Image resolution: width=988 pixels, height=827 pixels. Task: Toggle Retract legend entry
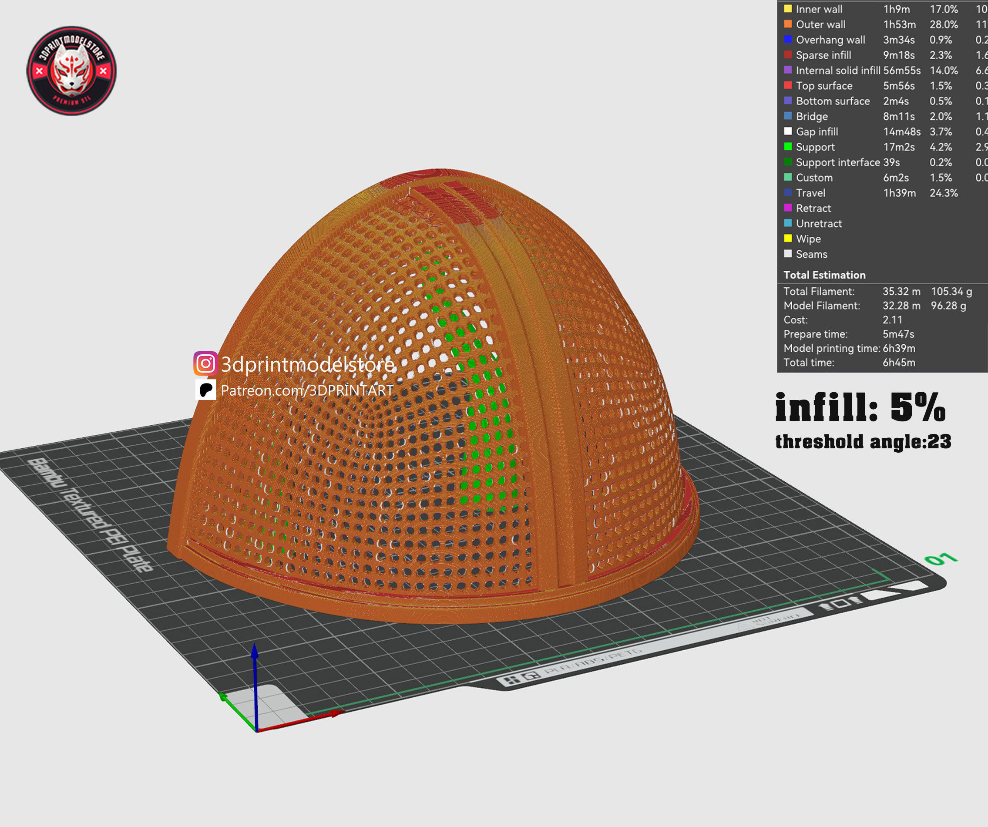[x=813, y=208]
